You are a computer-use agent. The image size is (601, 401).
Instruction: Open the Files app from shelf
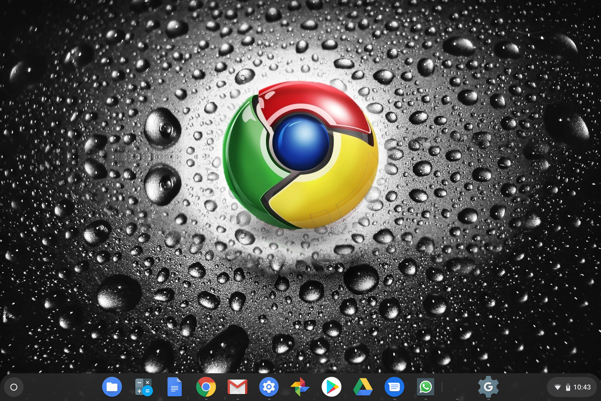112,387
